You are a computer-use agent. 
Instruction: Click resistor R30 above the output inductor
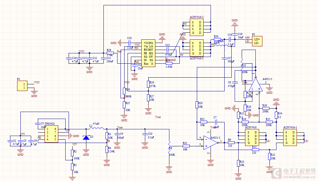point(217,39)
